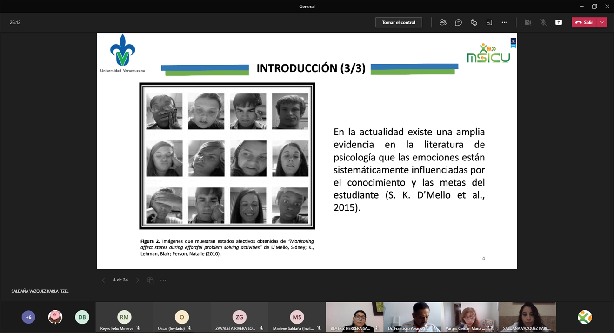The height and width of the screenshot is (333, 614).
Task: Show the +6 additional participants
Action: [28, 317]
